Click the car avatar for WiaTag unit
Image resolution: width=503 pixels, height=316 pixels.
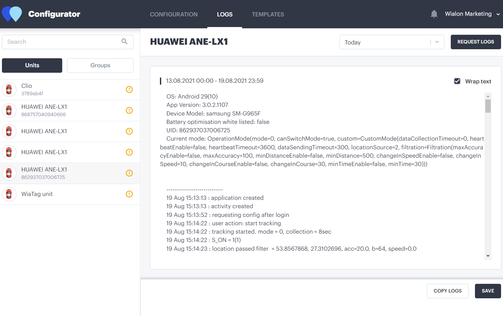click(x=9, y=194)
